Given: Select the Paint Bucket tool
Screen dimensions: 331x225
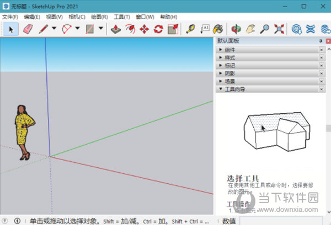Looking at the screenshot, I should [218, 29].
